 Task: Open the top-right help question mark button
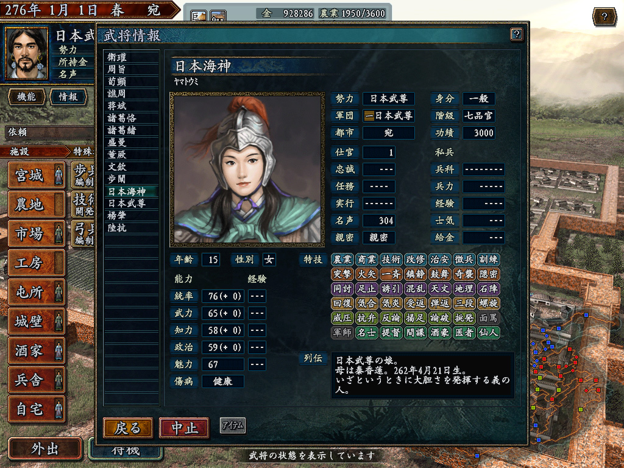tap(604, 16)
